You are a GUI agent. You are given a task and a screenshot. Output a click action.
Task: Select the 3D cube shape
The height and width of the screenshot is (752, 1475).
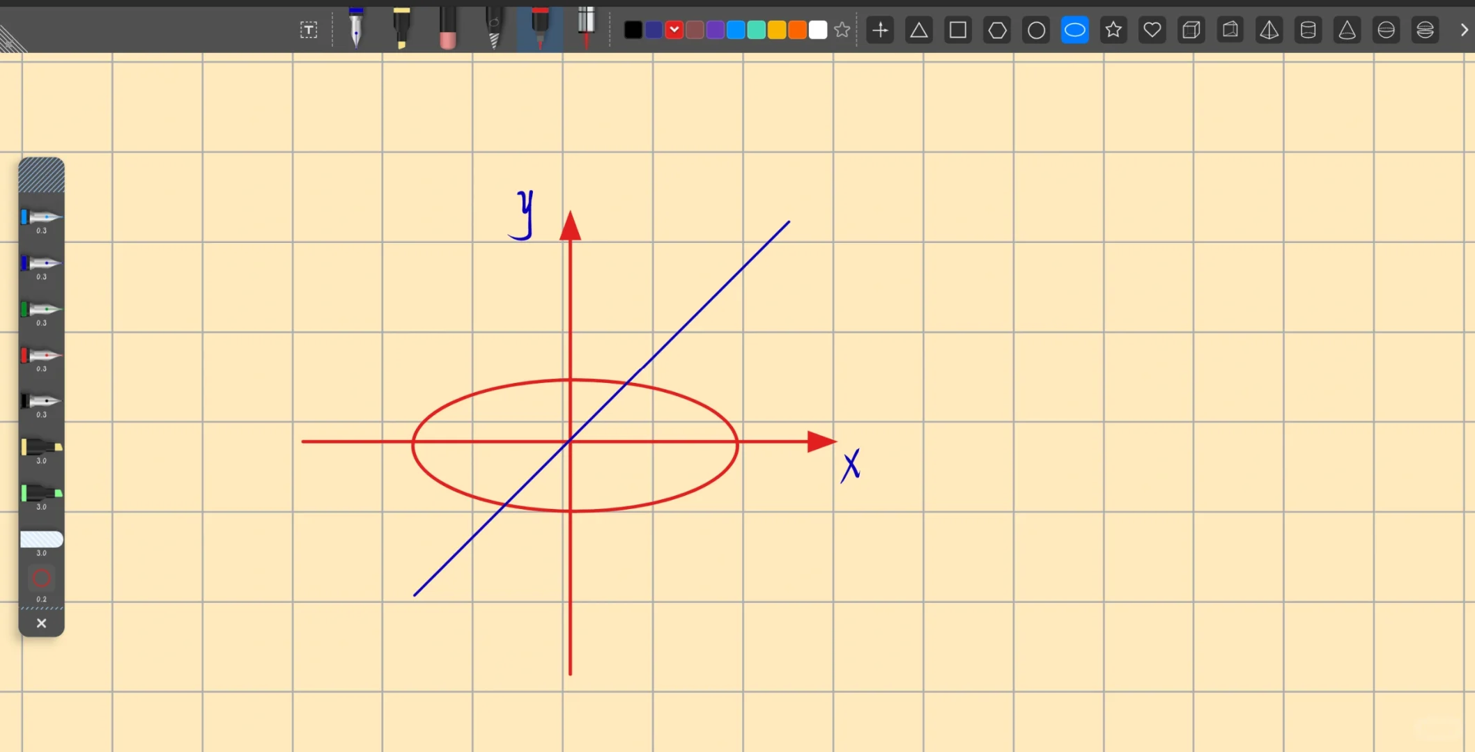pyautogui.click(x=1191, y=30)
